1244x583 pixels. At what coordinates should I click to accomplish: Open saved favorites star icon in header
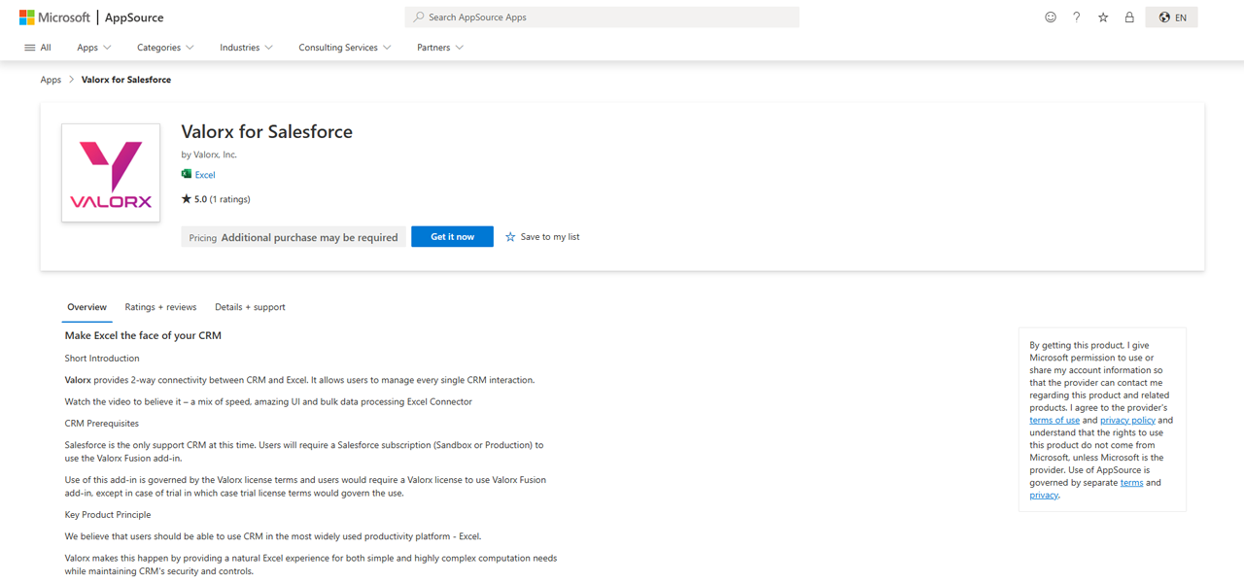[1103, 17]
